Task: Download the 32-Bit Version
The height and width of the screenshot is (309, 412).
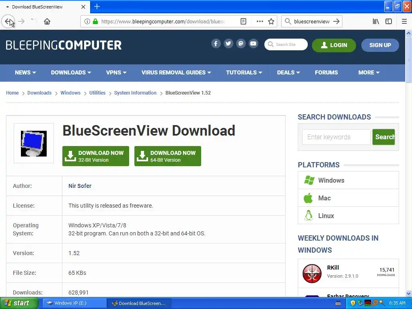Action: pos(96,156)
